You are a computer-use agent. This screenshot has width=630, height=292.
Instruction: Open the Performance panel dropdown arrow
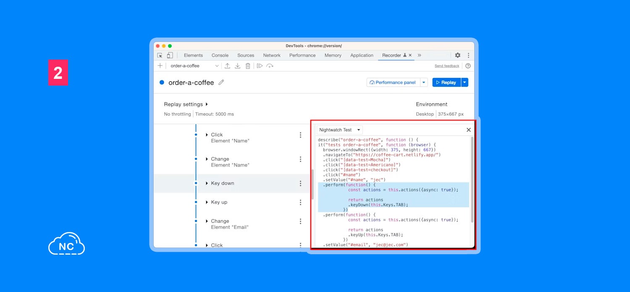pyautogui.click(x=424, y=83)
